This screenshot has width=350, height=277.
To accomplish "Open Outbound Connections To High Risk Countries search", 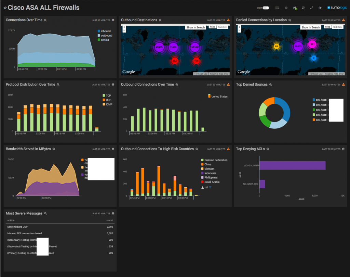I will tap(197, 149).
